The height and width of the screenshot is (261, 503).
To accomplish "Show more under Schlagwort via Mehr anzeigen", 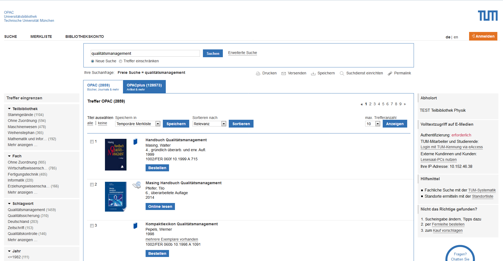I will (x=23, y=240).
